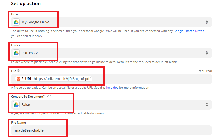Click empty space in the File field

point(152,79)
